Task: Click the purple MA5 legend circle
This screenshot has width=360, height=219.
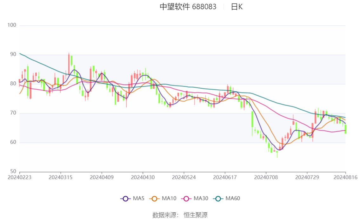Action: pos(125,199)
